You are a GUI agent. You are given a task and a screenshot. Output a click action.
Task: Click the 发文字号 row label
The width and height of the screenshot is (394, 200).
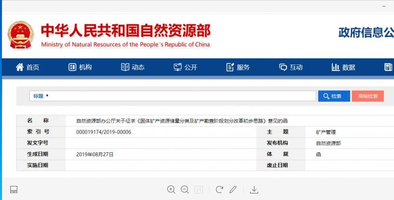37,143
